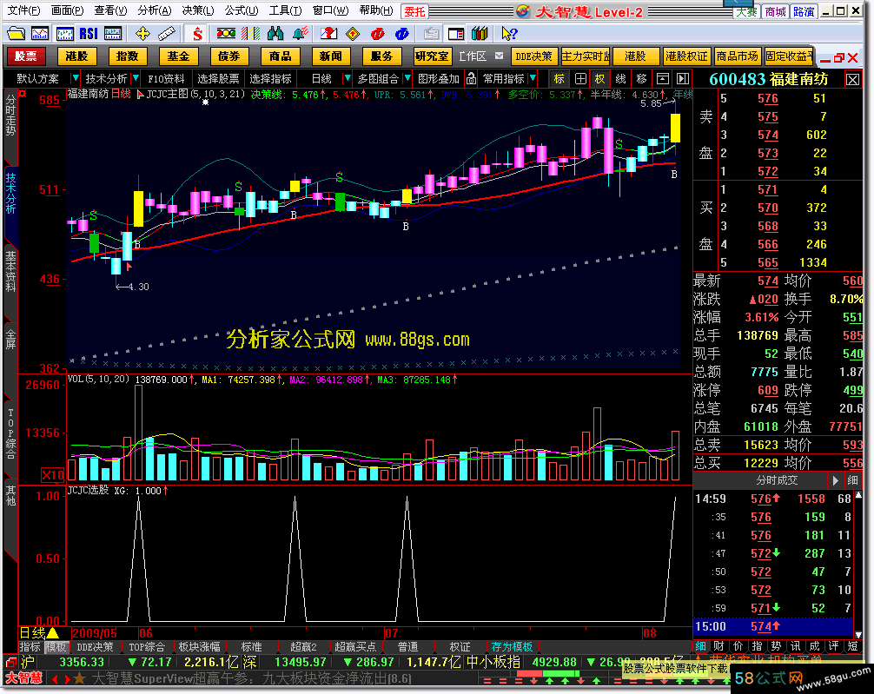The height and width of the screenshot is (694, 874).
Task: Click the striped color bars icon
Action: pyautogui.click(x=250, y=34)
